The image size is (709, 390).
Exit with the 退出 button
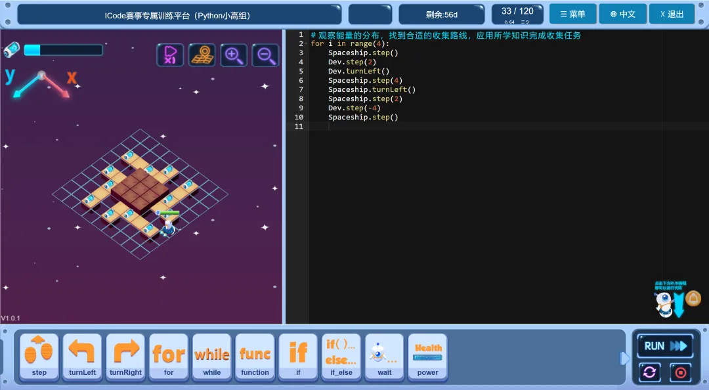672,14
